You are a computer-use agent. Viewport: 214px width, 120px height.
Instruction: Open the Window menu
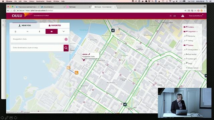56,1
